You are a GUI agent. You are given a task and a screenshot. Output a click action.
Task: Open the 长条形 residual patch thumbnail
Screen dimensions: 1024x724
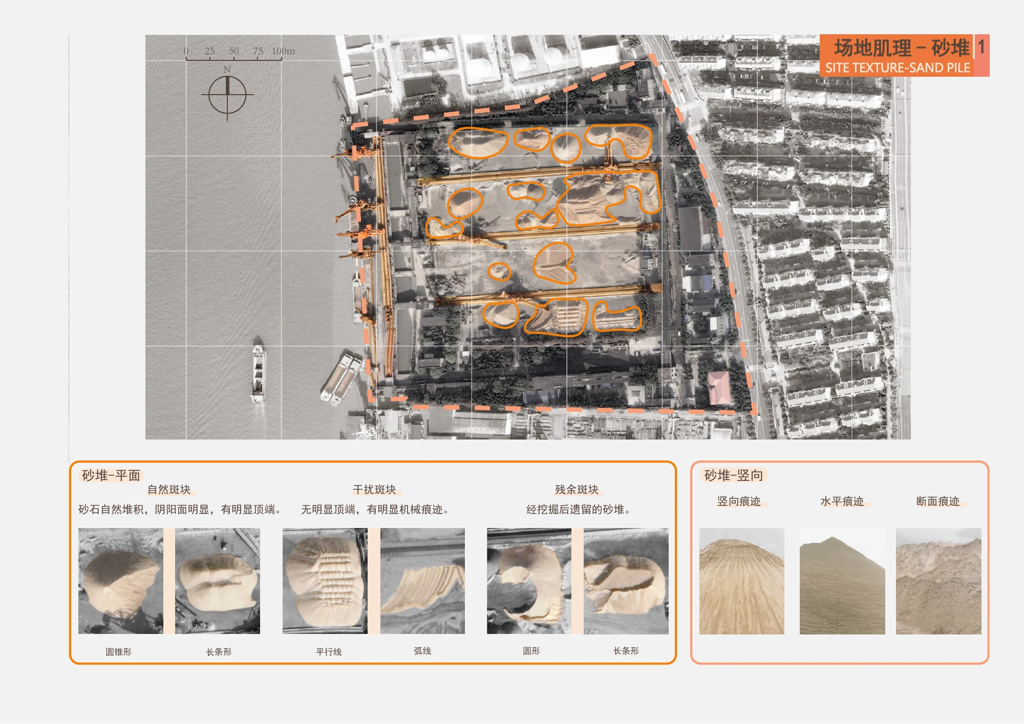point(626,581)
